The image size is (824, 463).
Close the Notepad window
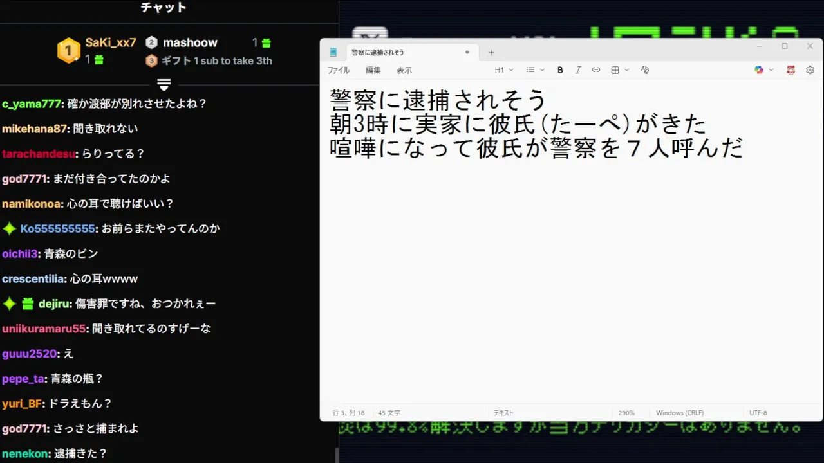(x=810, y=46)
